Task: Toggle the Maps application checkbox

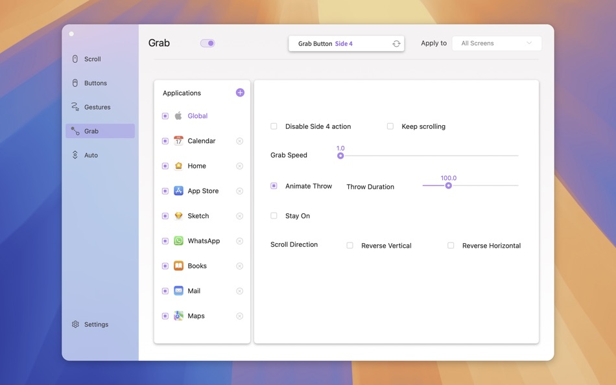Action: click(x=165, y=316)
